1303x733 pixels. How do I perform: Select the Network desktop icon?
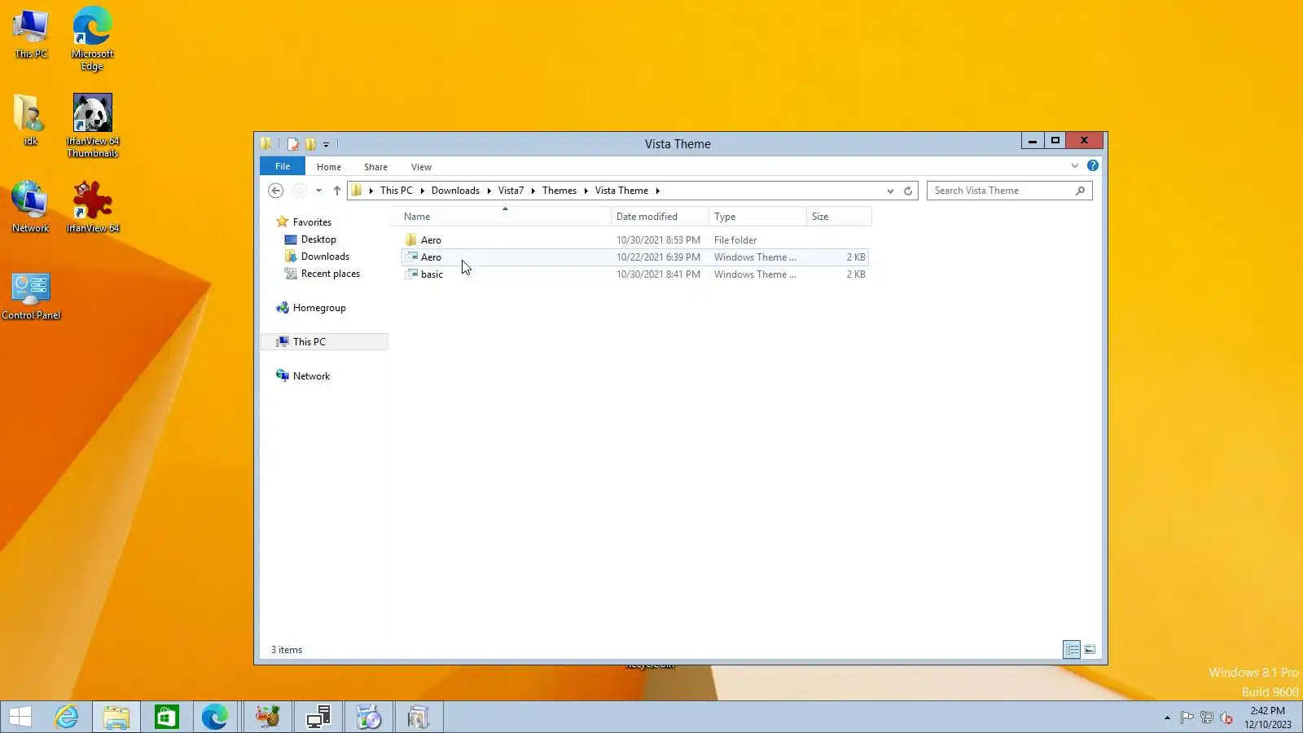coord(30,207)
